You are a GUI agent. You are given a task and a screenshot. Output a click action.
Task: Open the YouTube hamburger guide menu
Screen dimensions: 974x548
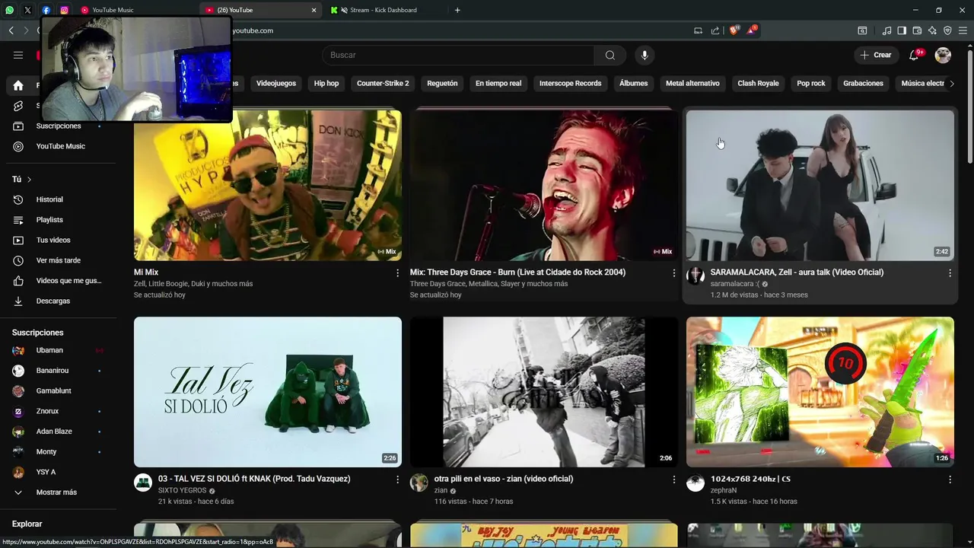tap(18, 55)
